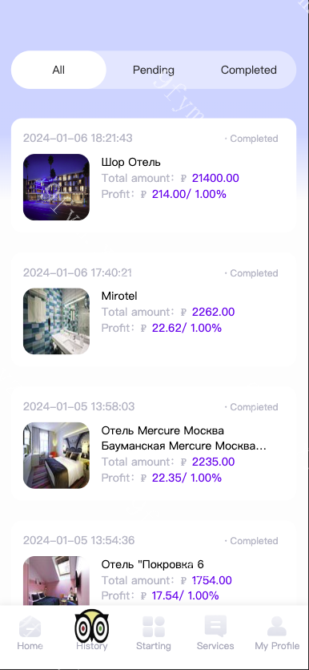Click the Отель "Покровка 6 title

click(x=153, y=564)
